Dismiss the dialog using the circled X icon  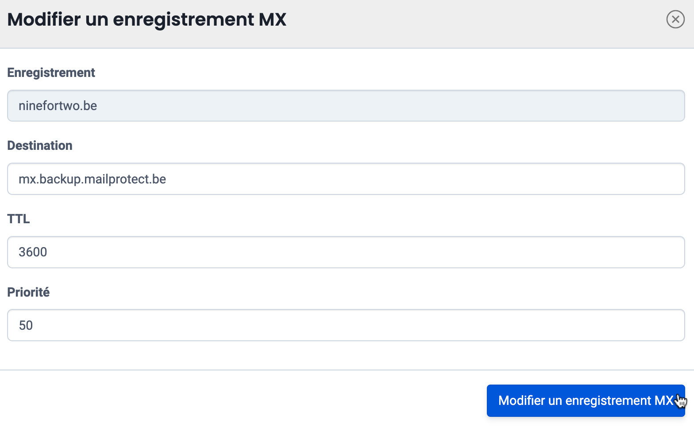pyautogui.click(x=675, y=19)
